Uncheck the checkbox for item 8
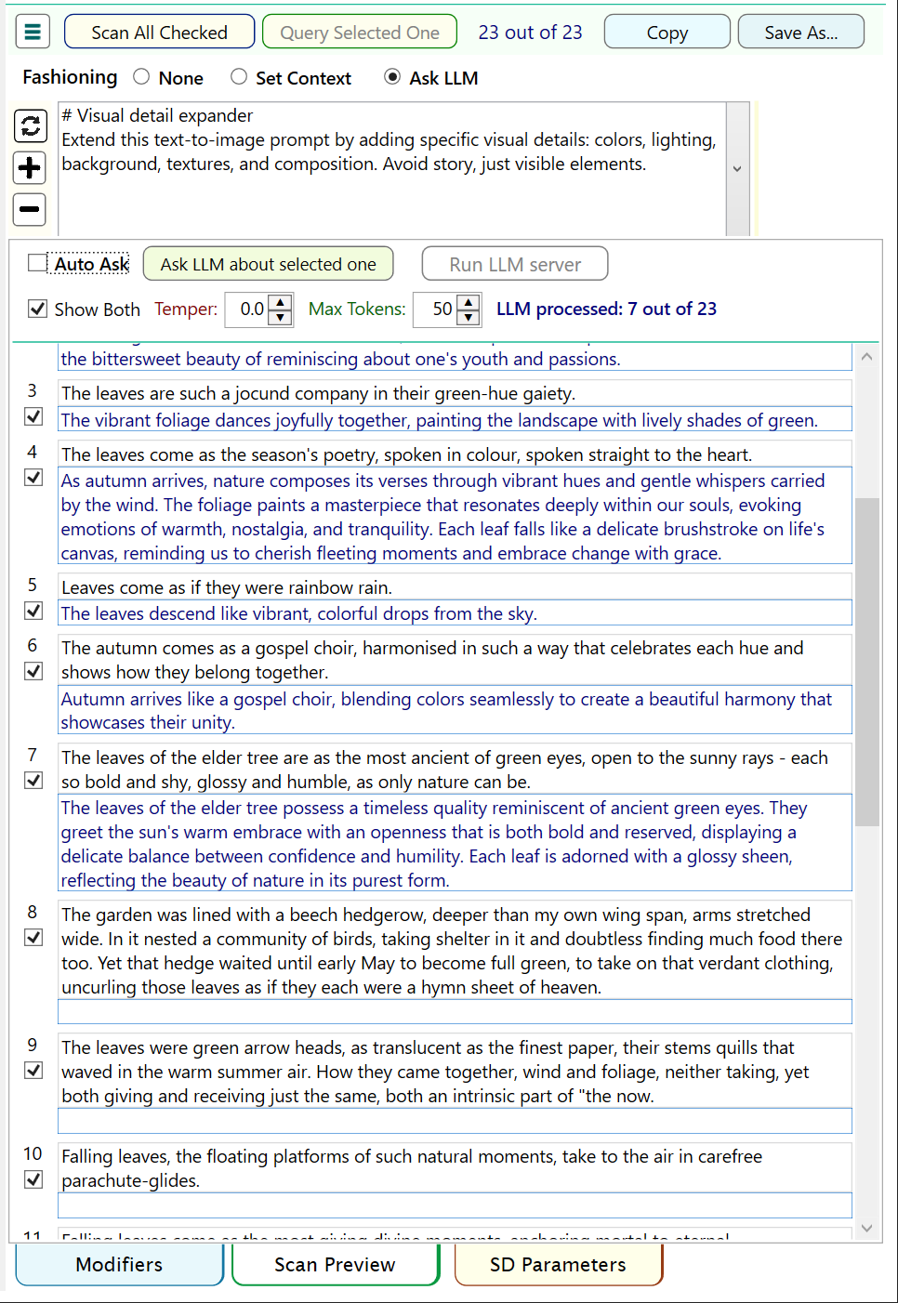 [x=33, y=938]
